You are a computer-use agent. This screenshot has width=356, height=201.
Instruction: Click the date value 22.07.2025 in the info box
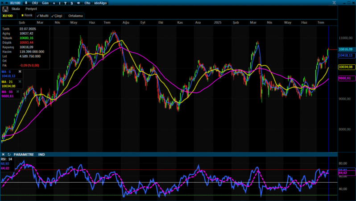28,29
